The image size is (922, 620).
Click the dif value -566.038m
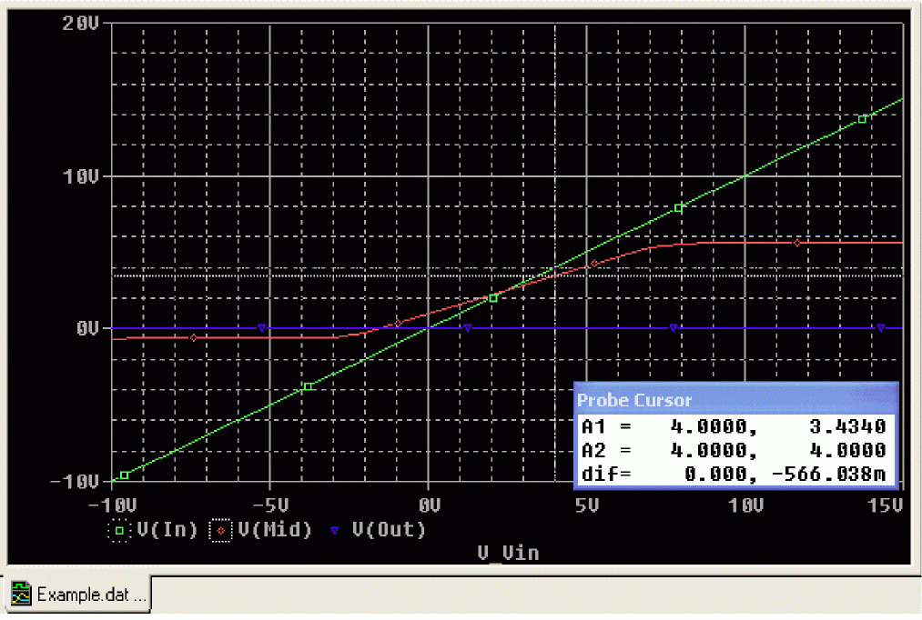click(x=828, y=474)
